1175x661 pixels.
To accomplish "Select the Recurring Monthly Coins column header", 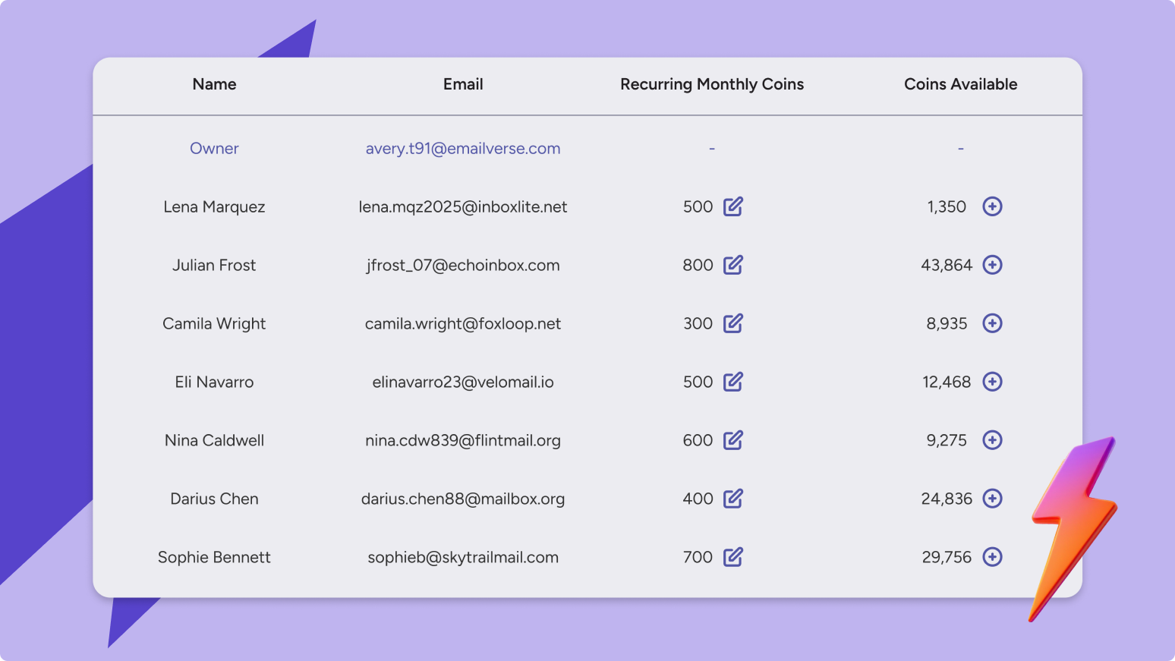I will point(712,84).
